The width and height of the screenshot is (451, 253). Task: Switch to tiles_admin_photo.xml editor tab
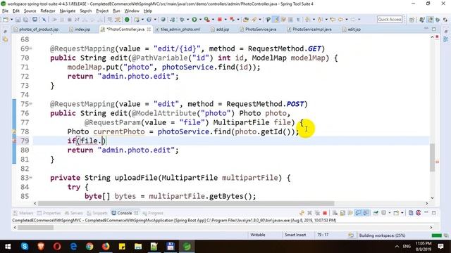178,30
